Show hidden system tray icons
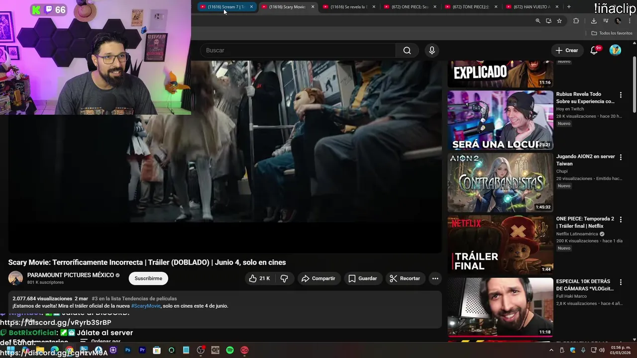637x358 pixels. click(x=552, y=350)
